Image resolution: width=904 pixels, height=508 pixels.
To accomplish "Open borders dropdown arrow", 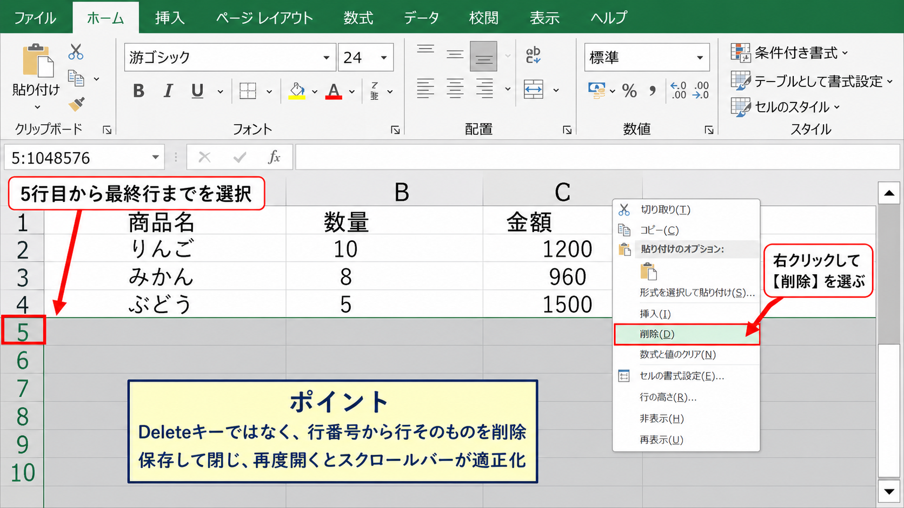I will (x=269, y=92).
